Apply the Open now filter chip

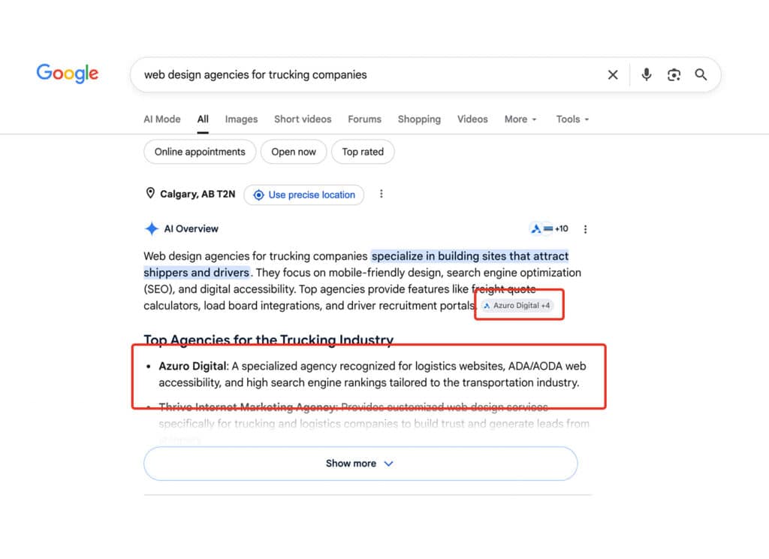tap(294, 152)
